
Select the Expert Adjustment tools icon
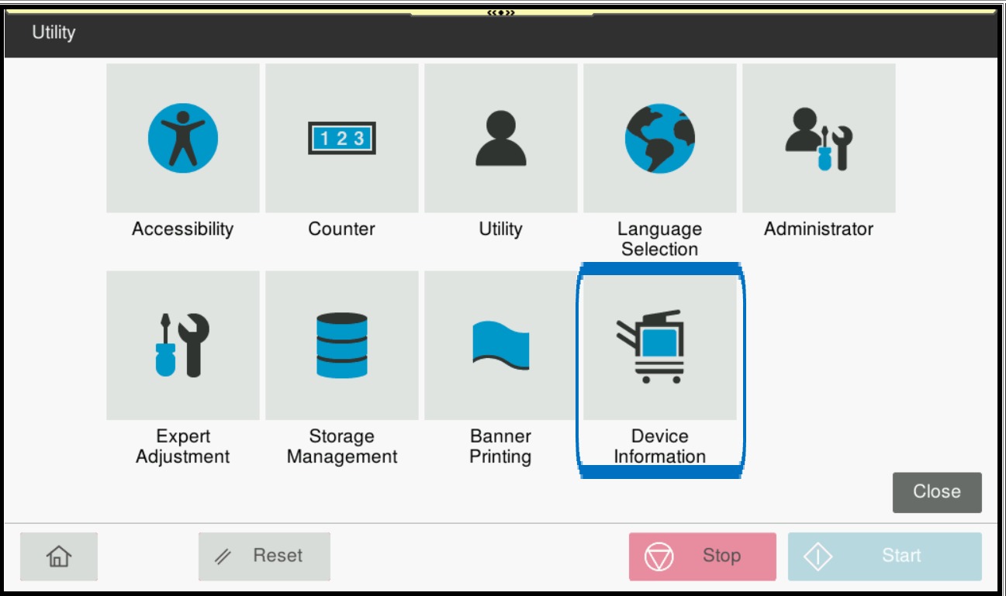click(x=183, y=346)
